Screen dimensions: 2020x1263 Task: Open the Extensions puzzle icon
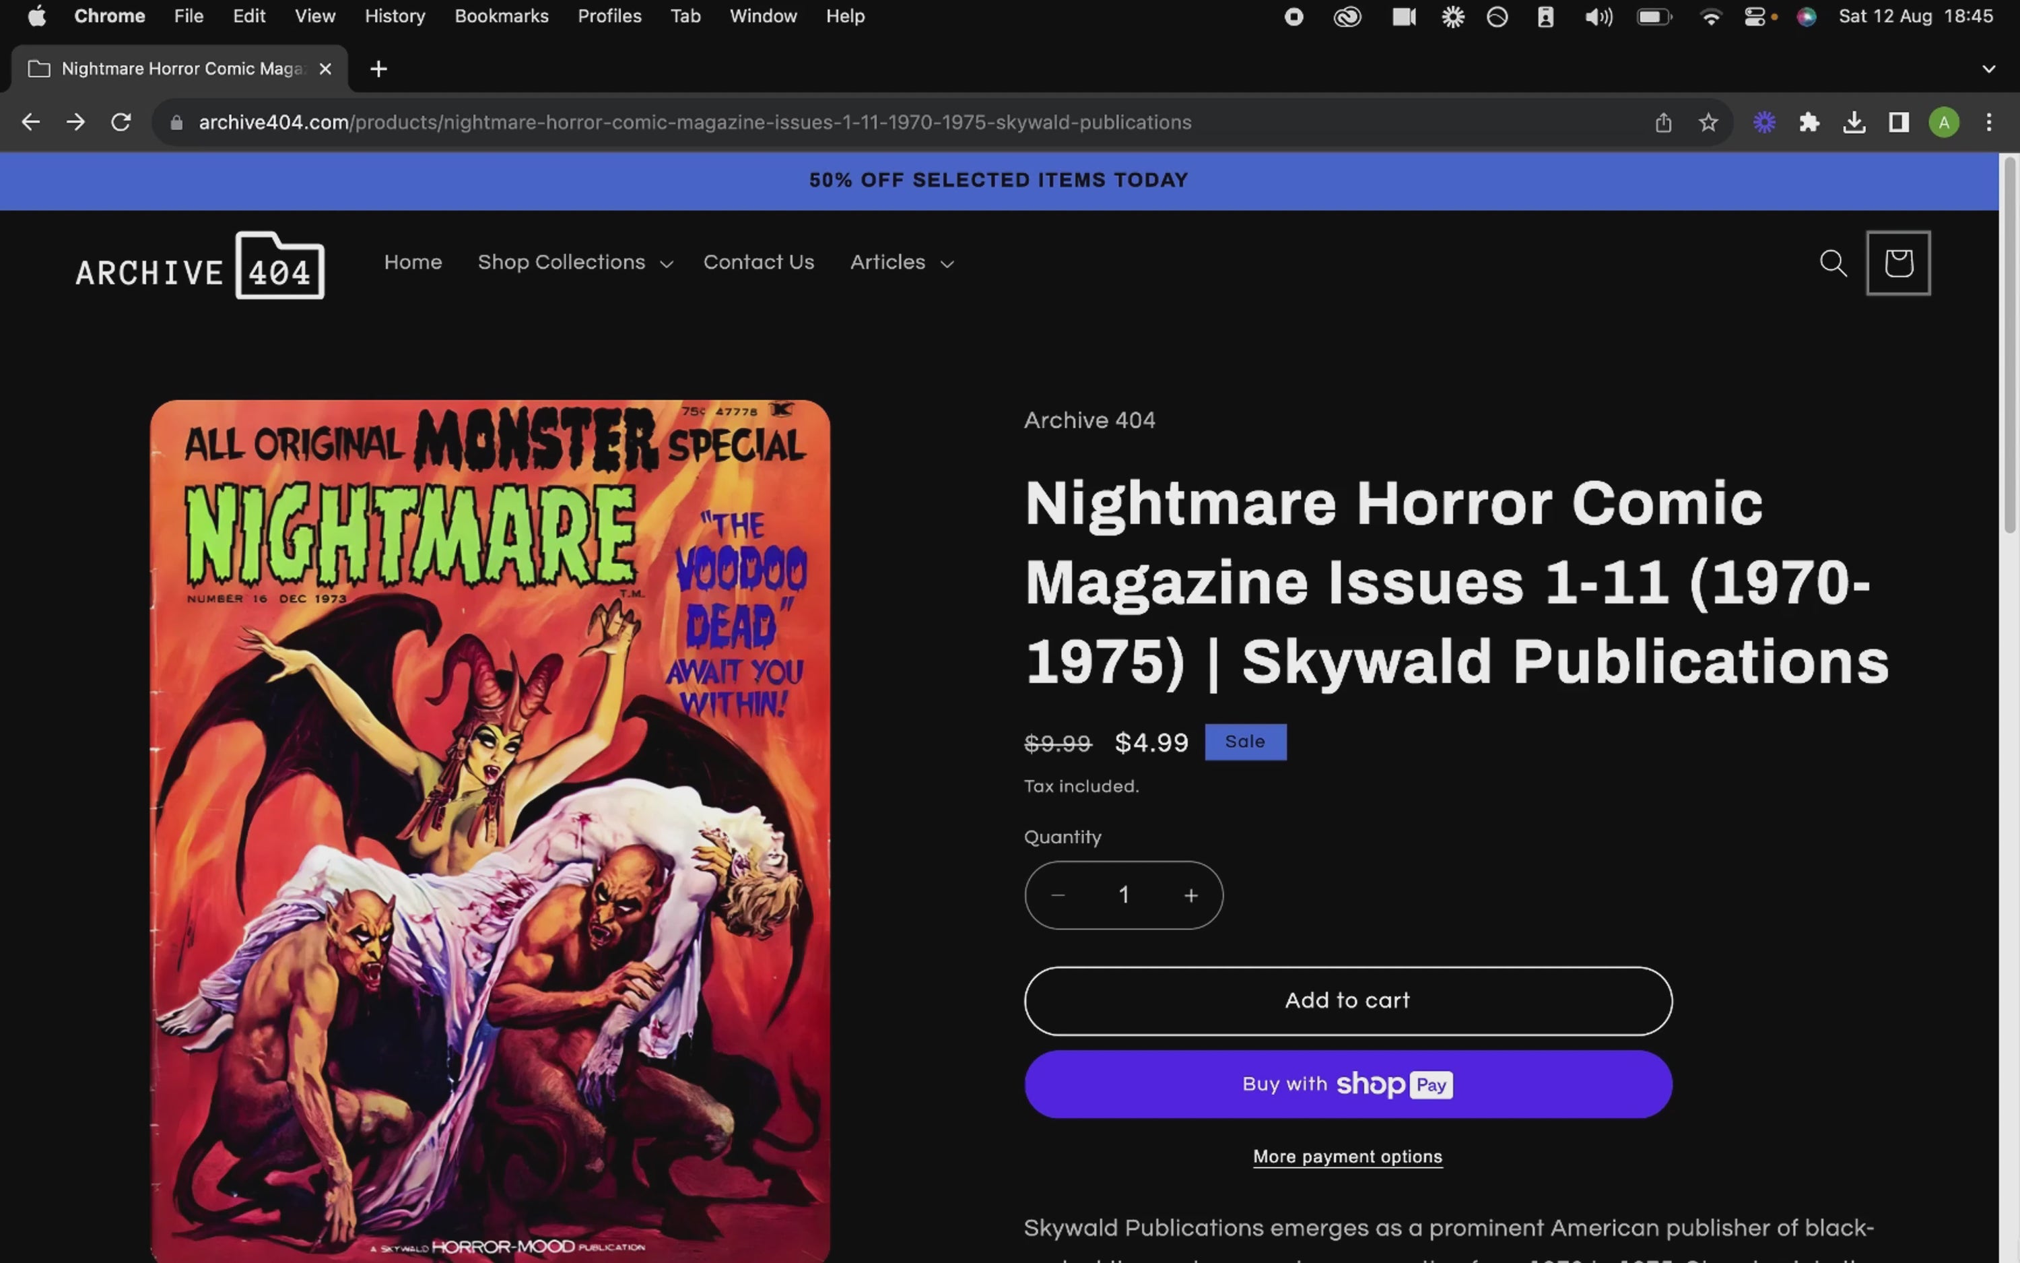[1810, 122]
